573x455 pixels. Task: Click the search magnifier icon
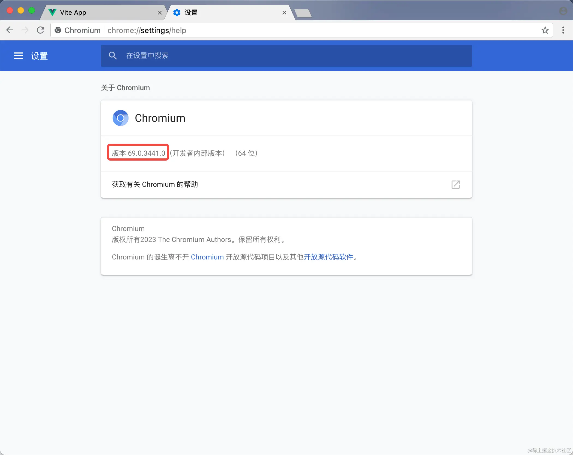click(112, 56)
